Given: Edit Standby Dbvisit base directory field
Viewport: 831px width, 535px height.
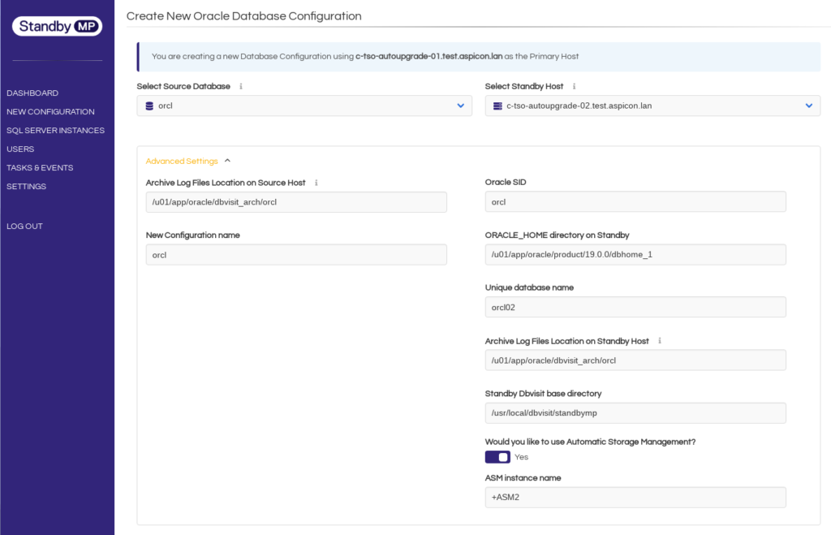Looking at the screenshot, I should click(635, 413).
